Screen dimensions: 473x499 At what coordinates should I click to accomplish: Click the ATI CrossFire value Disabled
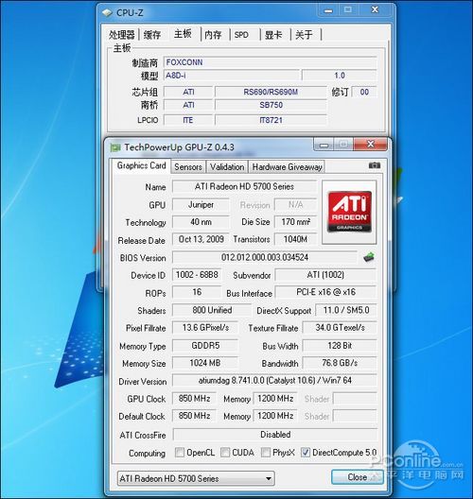275,435
